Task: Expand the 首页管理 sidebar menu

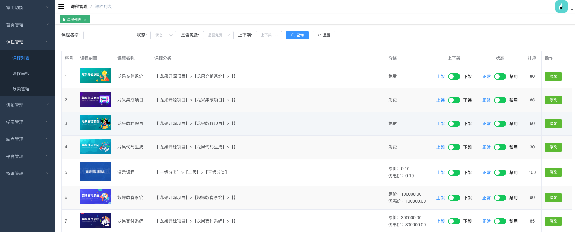Action: click(28, 25)
